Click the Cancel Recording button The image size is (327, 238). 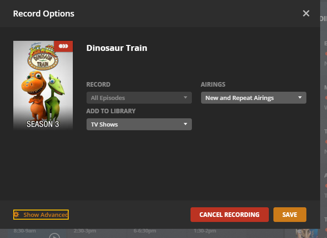coord(229,215)
